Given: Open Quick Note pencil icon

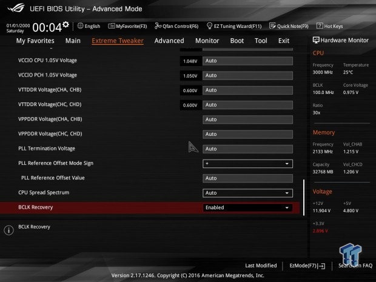Looking at the screenshot, I should pyautogui.click(x=272, y=25).
